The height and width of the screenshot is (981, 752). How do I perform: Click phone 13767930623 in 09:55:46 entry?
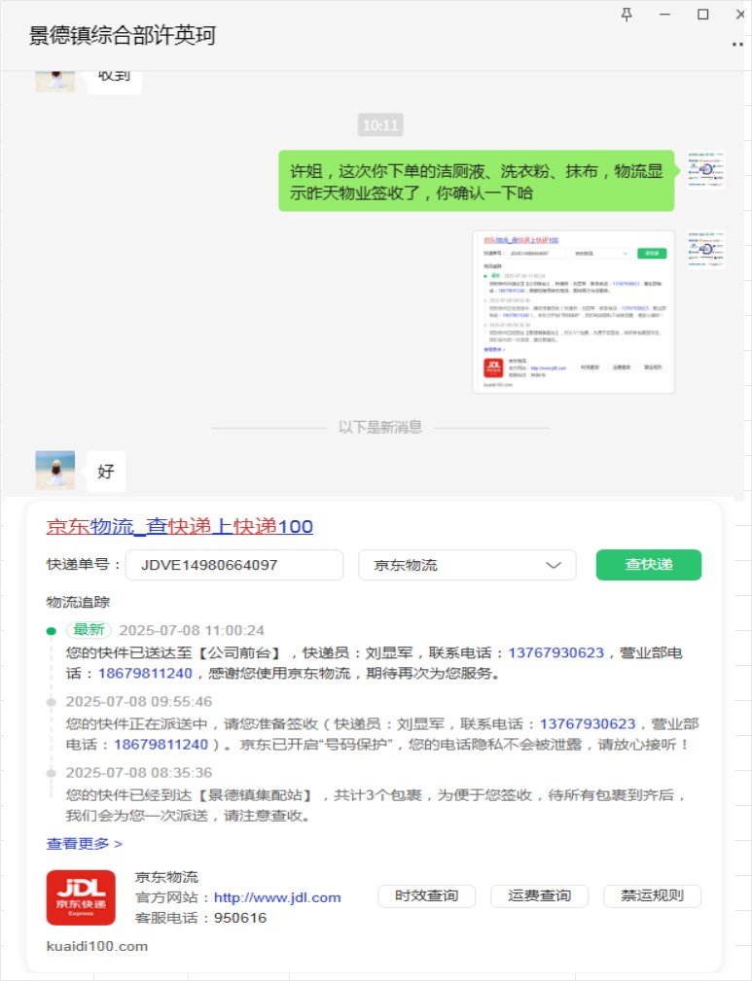click(588, 724)
